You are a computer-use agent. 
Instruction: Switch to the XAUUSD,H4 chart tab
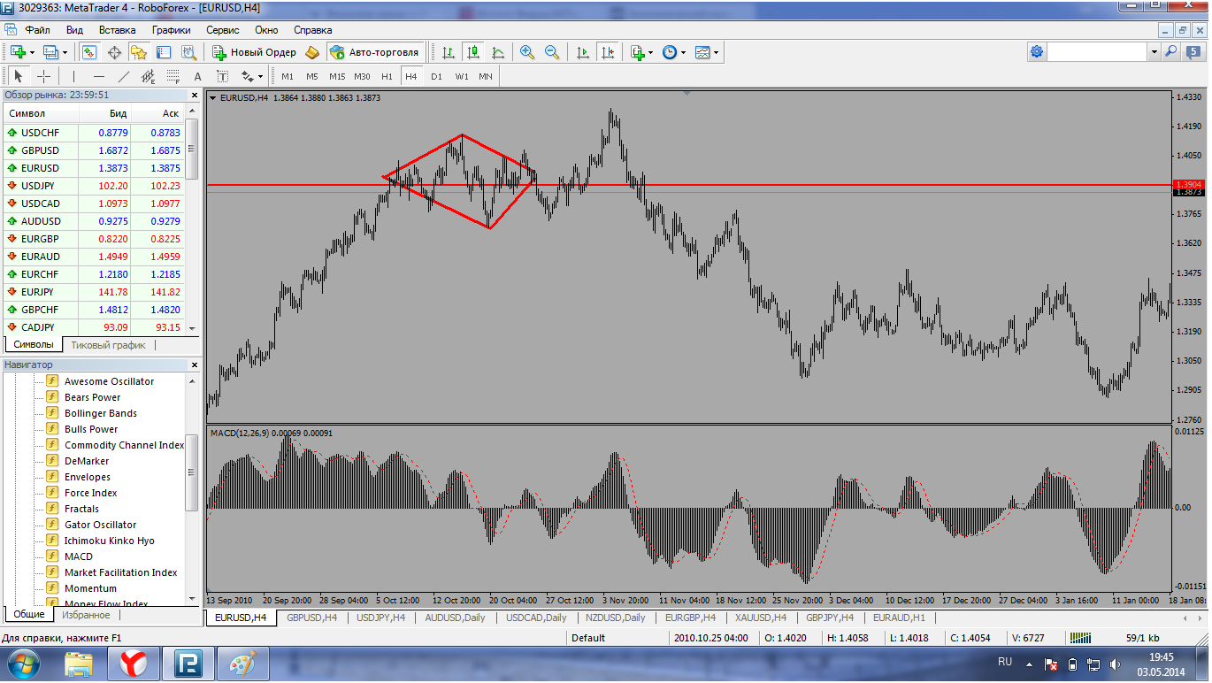761,618
